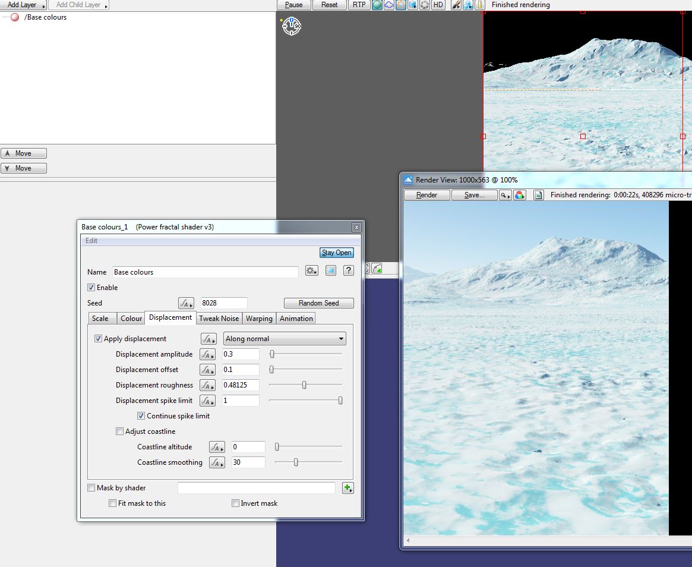The width and height of the screenshot is (692, 567).
Task: Click the Random Seed button
Action: pos(318,303)
